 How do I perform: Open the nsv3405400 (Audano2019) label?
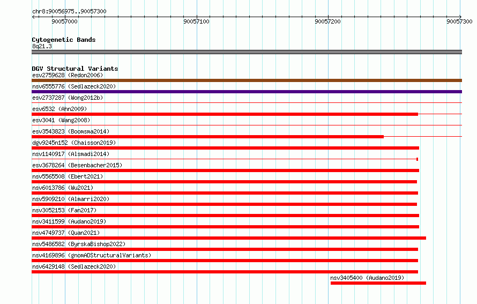367,278
